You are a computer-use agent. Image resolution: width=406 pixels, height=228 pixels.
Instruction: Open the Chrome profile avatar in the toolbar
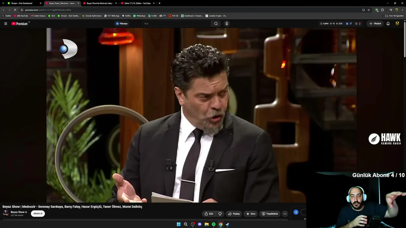[x=396, y=10]
